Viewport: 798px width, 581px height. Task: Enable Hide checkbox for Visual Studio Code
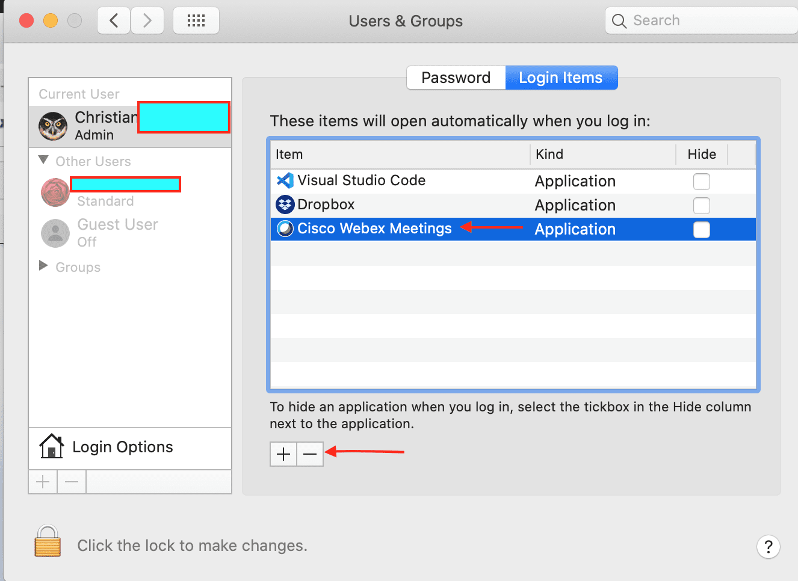[x=701, y=182]
